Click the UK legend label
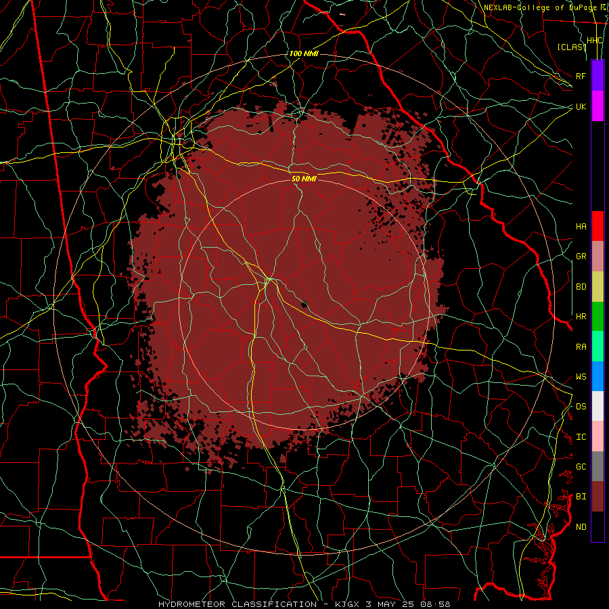609x609 pixels. [x=581, y=106]
